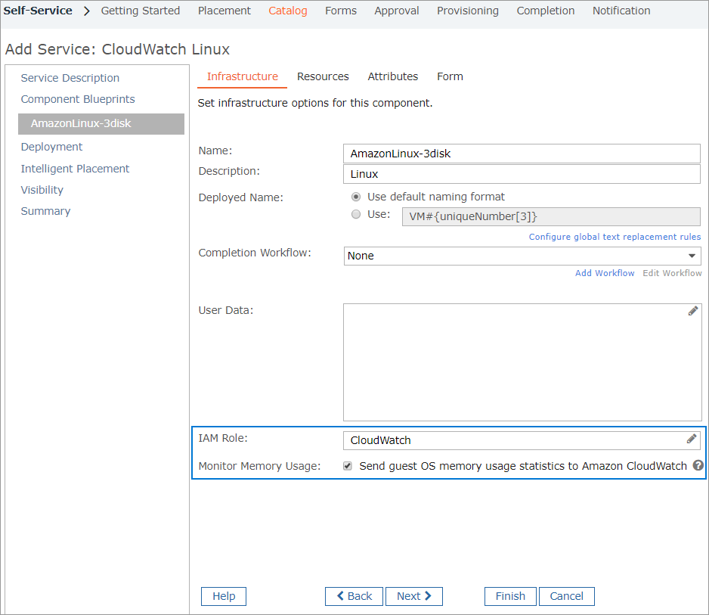Switch to the Resources tab

323,76
